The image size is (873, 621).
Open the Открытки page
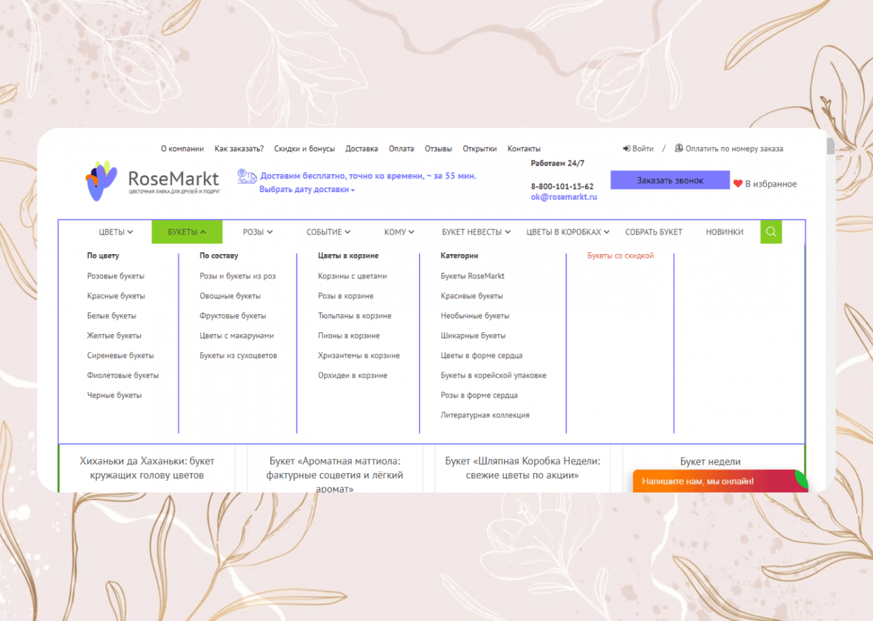[x=479, y=149]
